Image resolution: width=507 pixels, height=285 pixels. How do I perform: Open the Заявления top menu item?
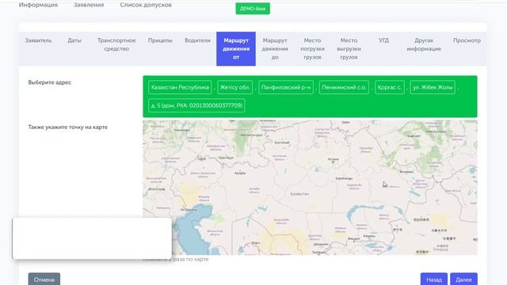click(x=89, y=5)
